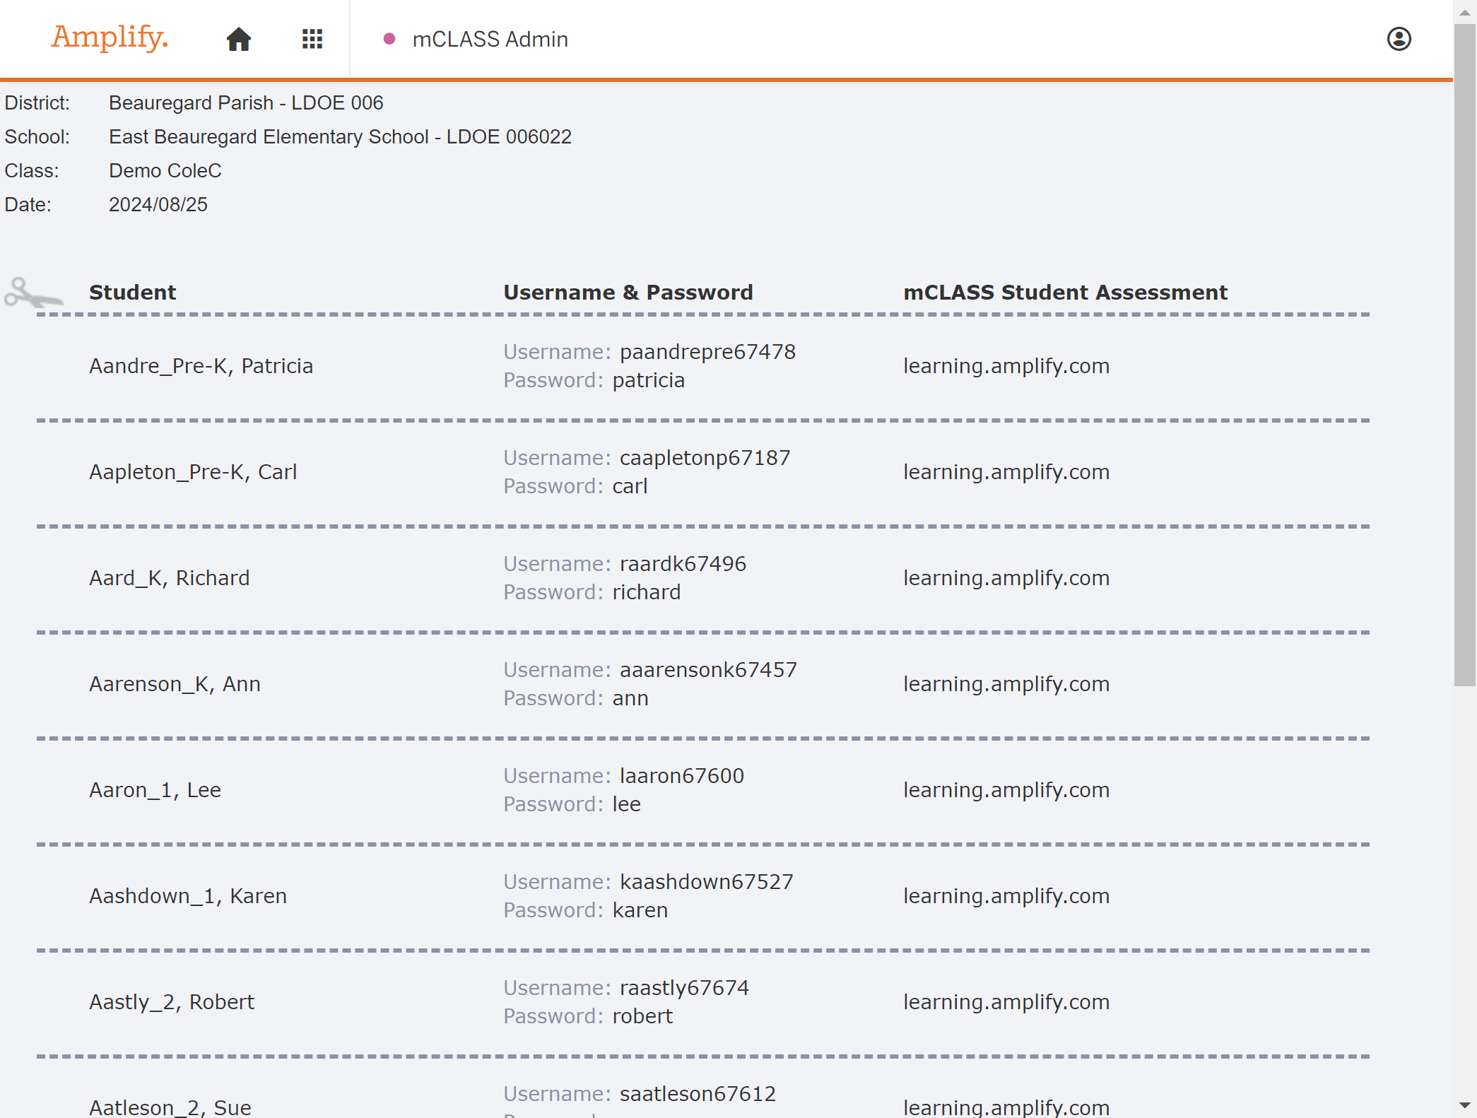The height and width of the screenshot is (1118, 1477).
Task: Click the district name Beauregard Parish - LDOE 006
Action: pos(246,103)
